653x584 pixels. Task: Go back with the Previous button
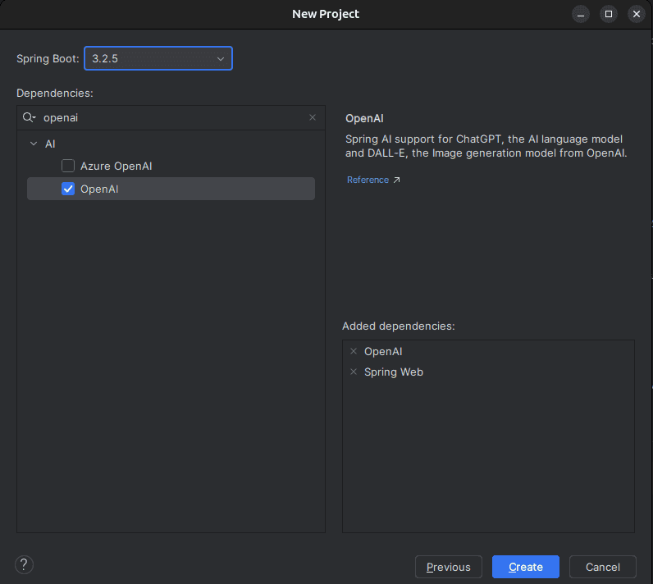pyautogui.click(x=448, y=567)
